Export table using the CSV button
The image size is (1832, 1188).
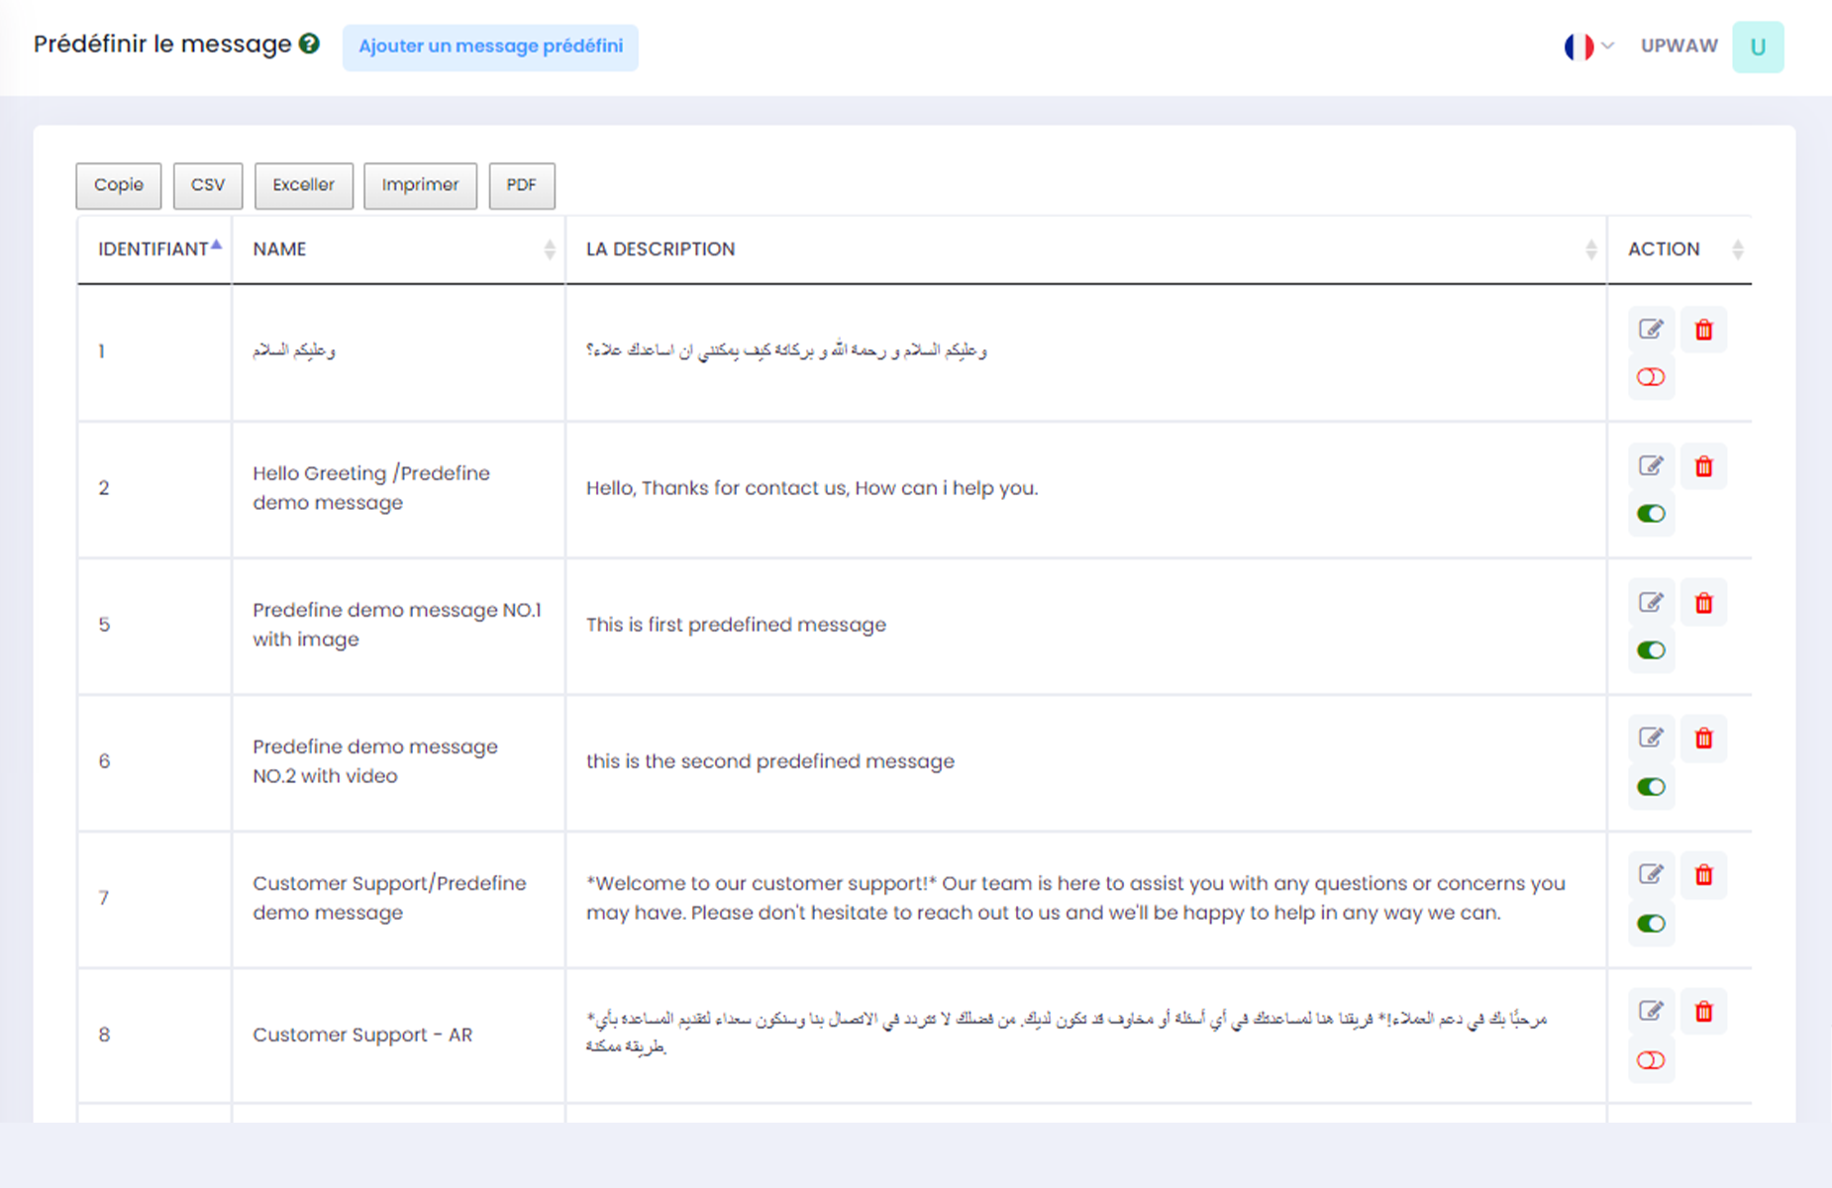(x=208, y=185)
